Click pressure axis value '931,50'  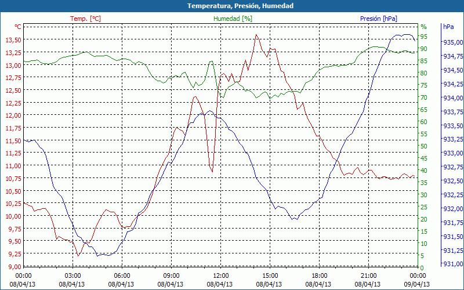[453, 237]
